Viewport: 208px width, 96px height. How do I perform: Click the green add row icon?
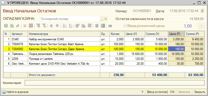click(6, 26)
